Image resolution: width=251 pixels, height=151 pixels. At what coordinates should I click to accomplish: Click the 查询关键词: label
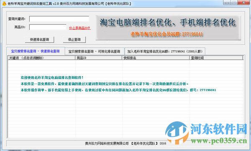(17, 19)
